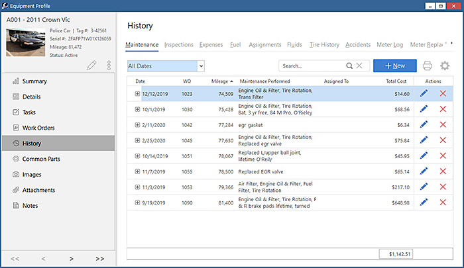Click the search magnifier icon

click(349, 66)
